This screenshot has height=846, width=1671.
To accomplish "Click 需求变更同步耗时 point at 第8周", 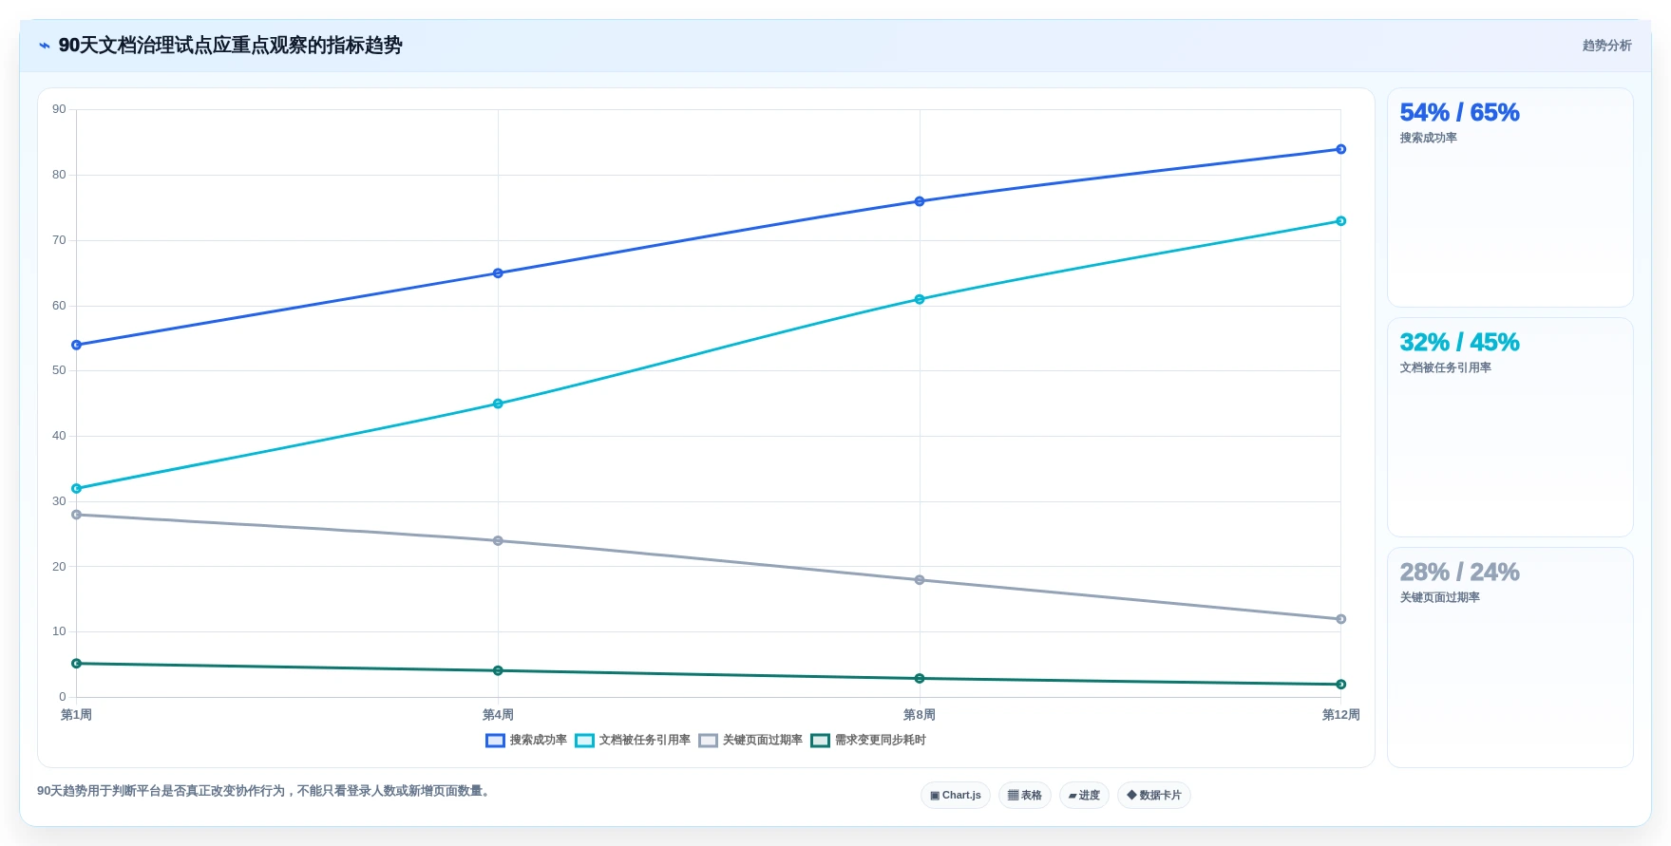I will pyautogui.click(x=920, y=679).
